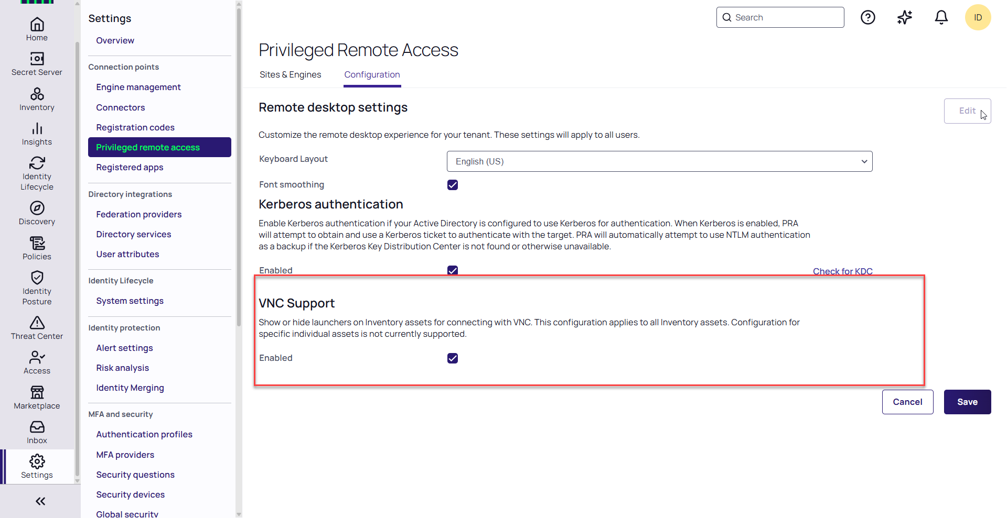Collapse the left navigation sidebar

click(x=40, y=501)
